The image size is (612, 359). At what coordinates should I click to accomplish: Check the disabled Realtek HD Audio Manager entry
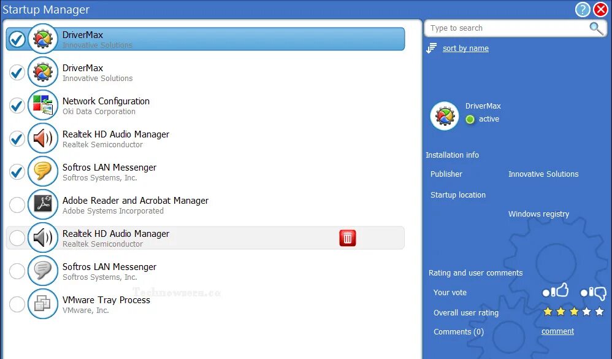tap(17, 238)
